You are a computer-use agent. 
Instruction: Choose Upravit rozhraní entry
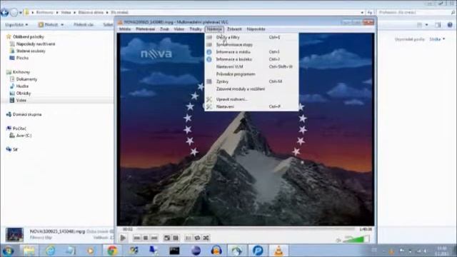click(x=251, y=99)
